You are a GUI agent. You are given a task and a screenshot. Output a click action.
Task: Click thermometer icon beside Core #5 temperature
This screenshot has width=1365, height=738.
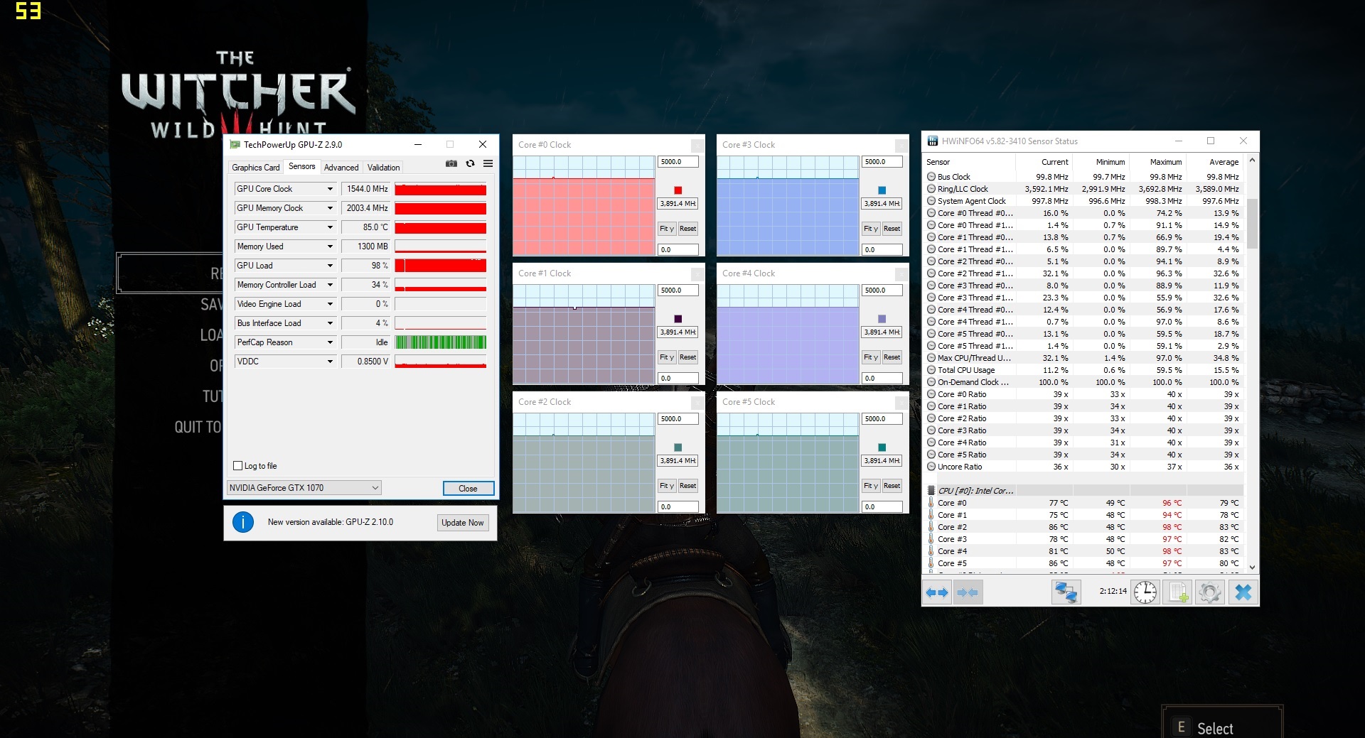931,563
